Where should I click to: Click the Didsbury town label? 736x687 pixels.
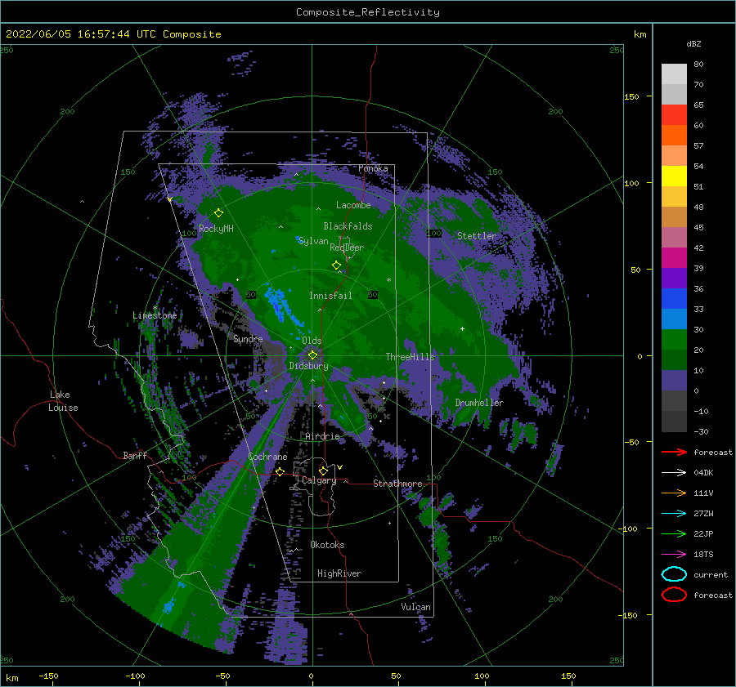(x=309, y=366)
